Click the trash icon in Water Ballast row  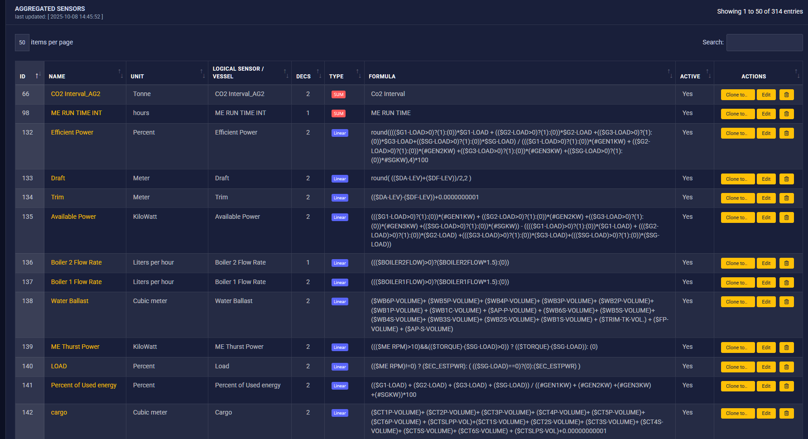[786, 302]
